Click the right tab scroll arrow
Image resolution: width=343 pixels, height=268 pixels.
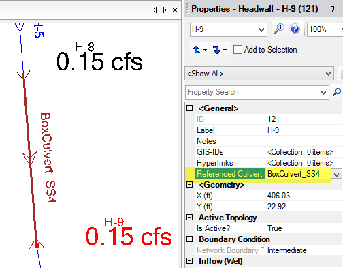click(165, 10)
